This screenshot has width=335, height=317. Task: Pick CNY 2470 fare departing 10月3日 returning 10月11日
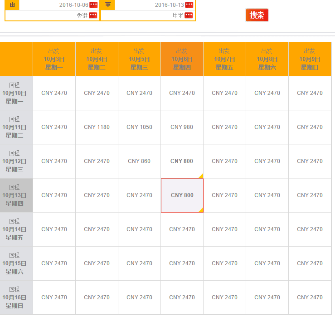[x=54, y=127]
